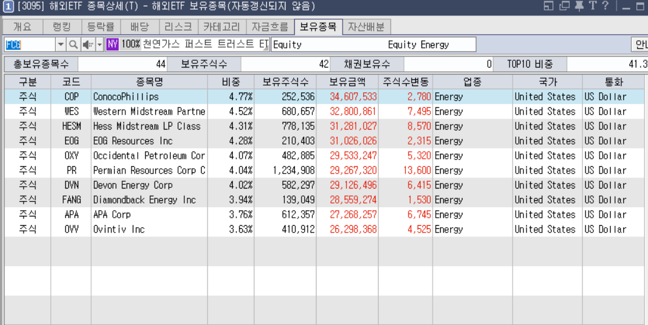Select the 보유종목 tab
Screen dimensions: 648x325
(x=318, y=27)
